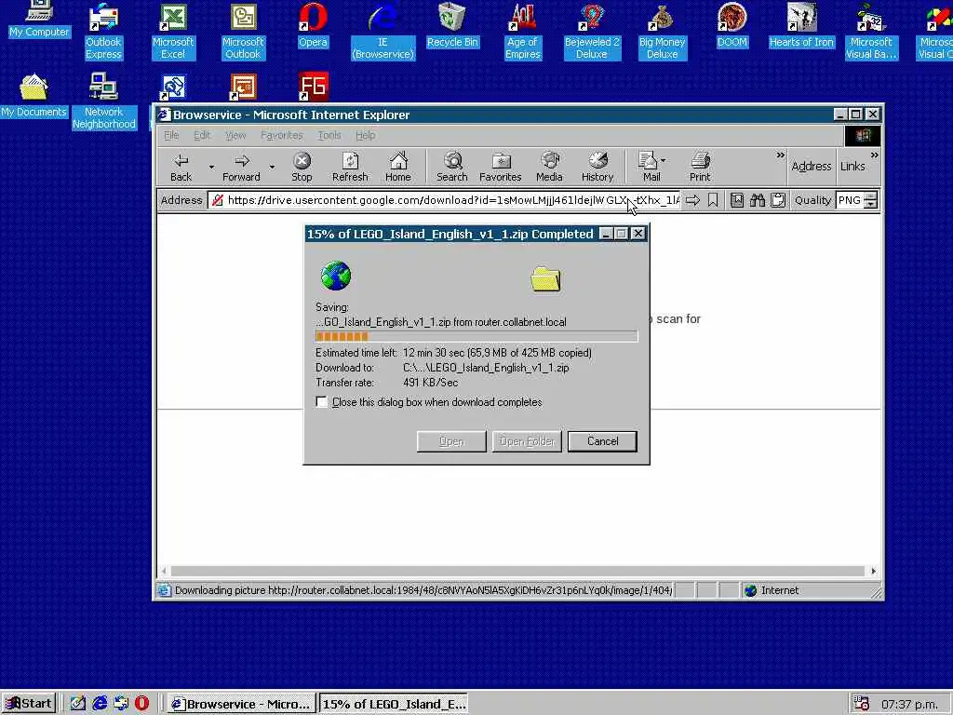The width and height of the screenshot is (953, 715).
Task: Click the Outlook Express Quick Launch icon
Action: (x=121, y=704)
